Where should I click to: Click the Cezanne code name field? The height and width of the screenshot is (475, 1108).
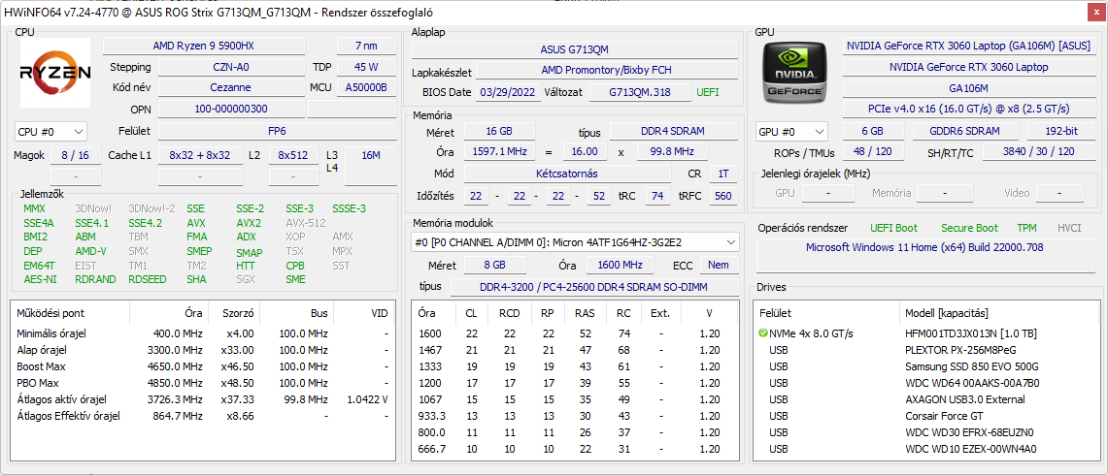[x=231, y=87]
